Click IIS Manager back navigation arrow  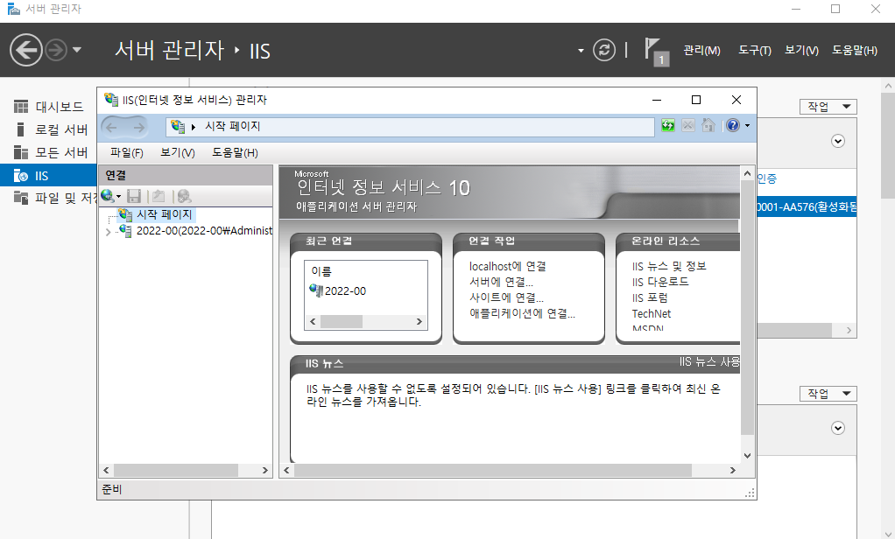[x=112, y=127]
